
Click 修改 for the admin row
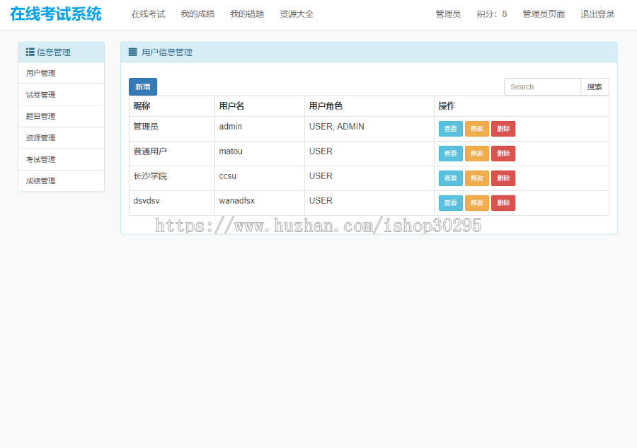[477, 129]
